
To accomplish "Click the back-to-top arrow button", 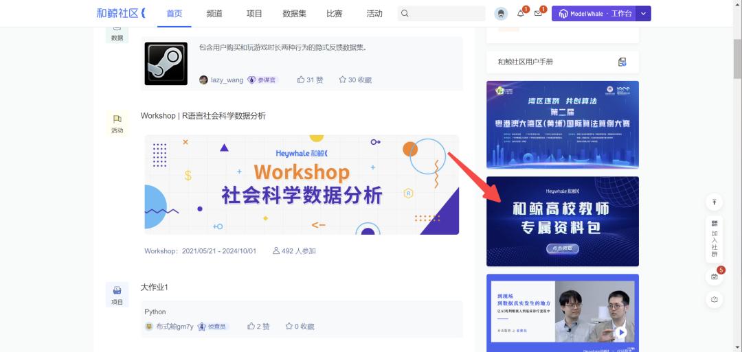I will [714, 202].
